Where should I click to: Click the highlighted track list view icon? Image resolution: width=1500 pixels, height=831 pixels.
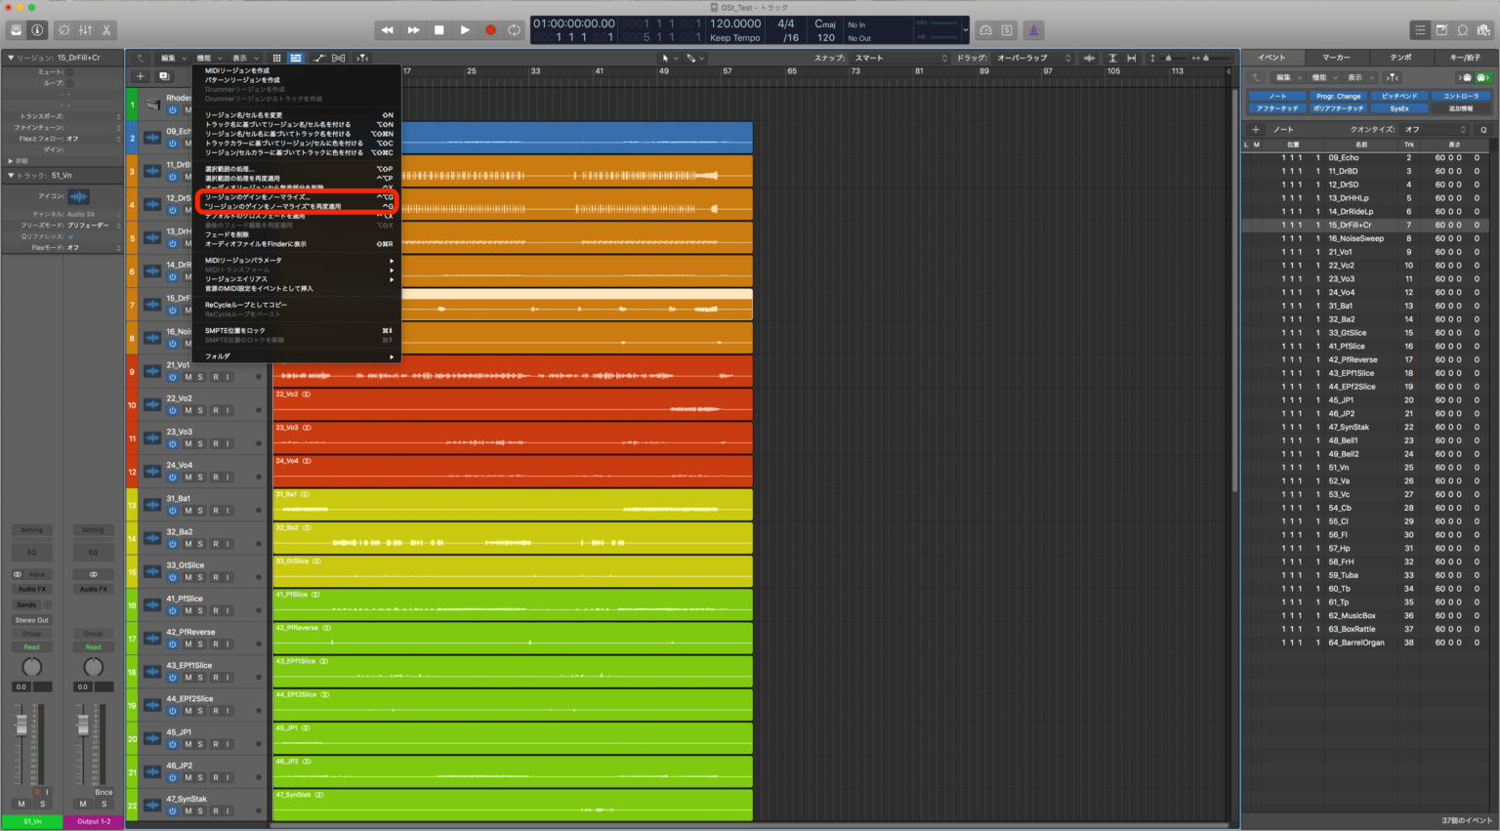(x=296, y=58)
